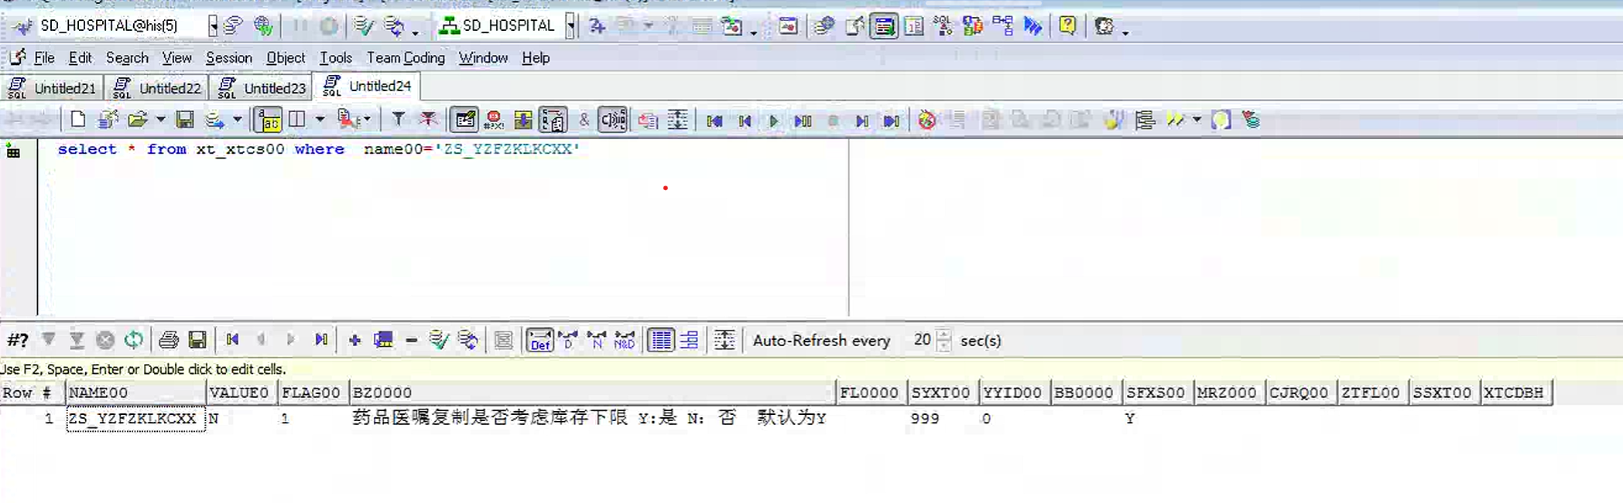Switch to the Untitled21 tab
This screenshot has height=503, width=1623.
[x=52, y=87]
